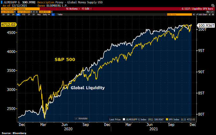Click pop-out window icon at top right
The width and height of the screenshot is (216, 135).
[213, 6]
